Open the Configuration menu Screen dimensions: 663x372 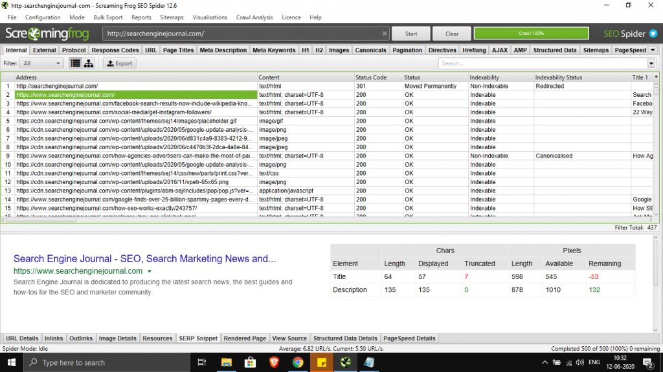tap(43, 17)
